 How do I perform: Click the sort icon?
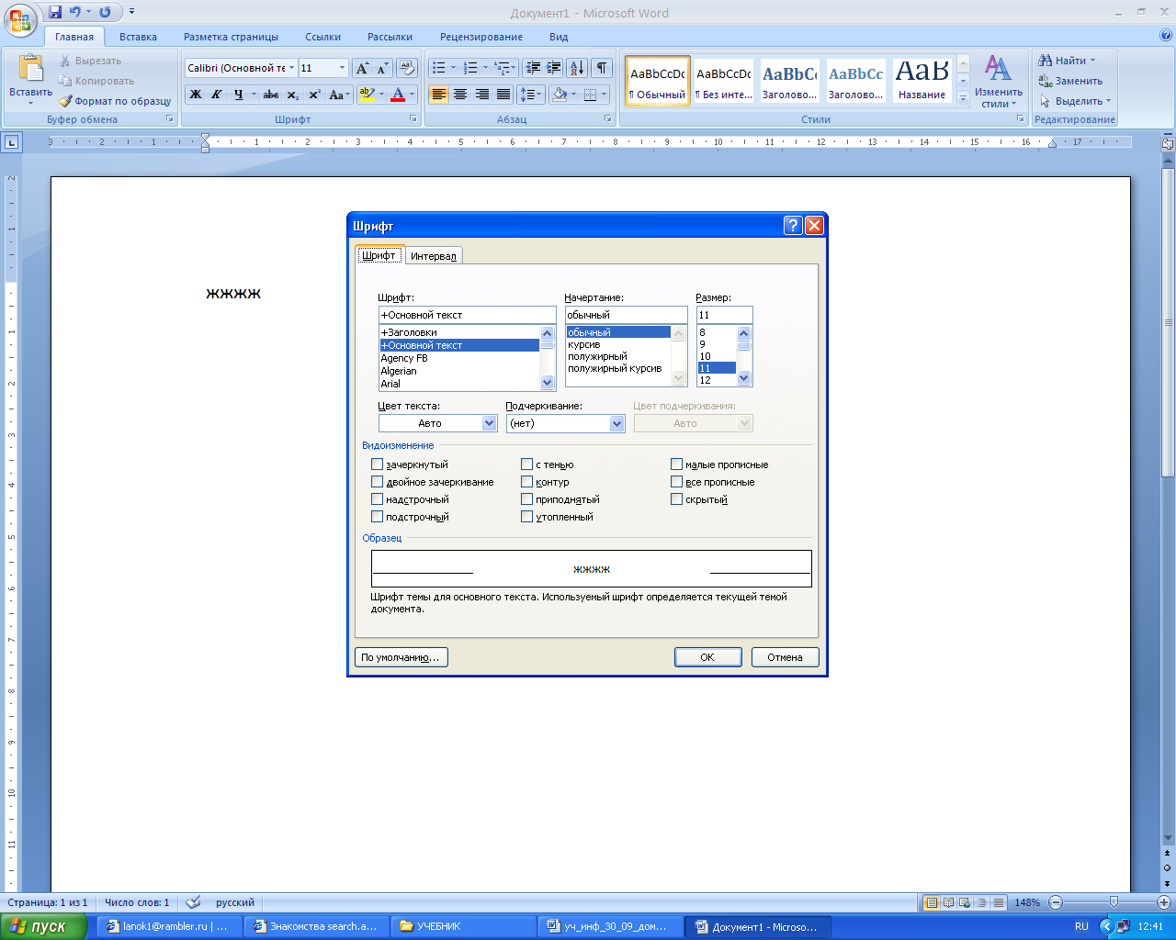pyautogui.click(x=577, y=68)
